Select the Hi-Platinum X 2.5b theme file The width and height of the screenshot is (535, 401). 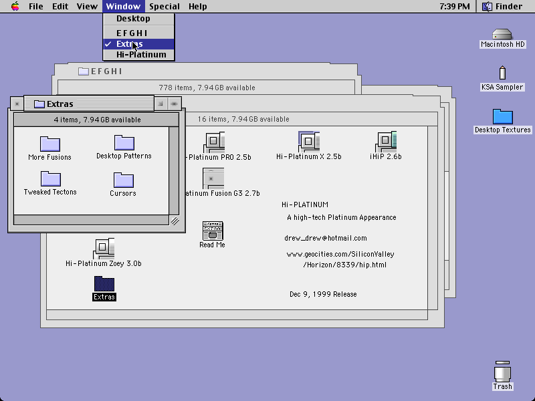coord(309,142)
